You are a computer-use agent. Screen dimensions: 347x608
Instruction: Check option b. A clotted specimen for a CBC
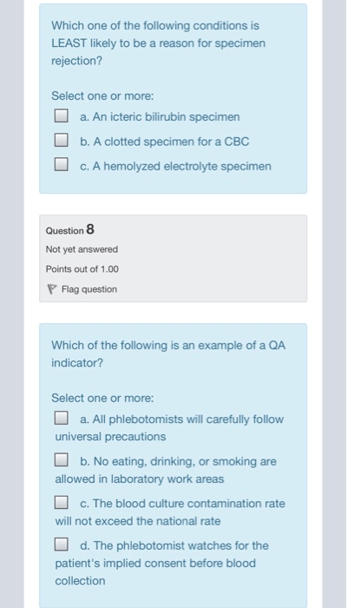(x=62, y=140)
